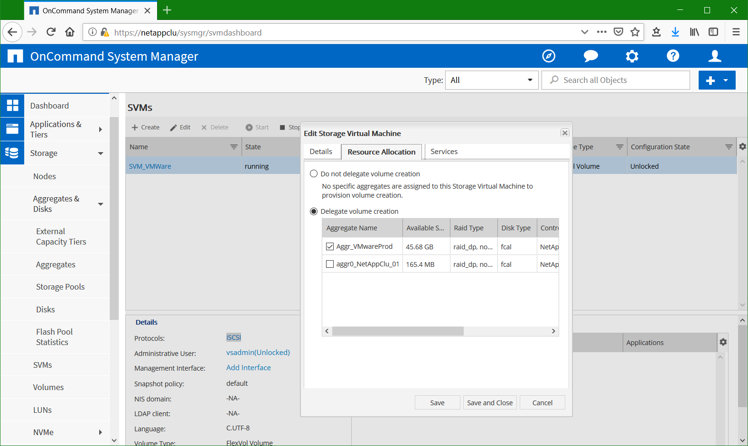Open Nodes in the sidebar
This screenshot has width=748, height=446.
click(x=45, y=176)
